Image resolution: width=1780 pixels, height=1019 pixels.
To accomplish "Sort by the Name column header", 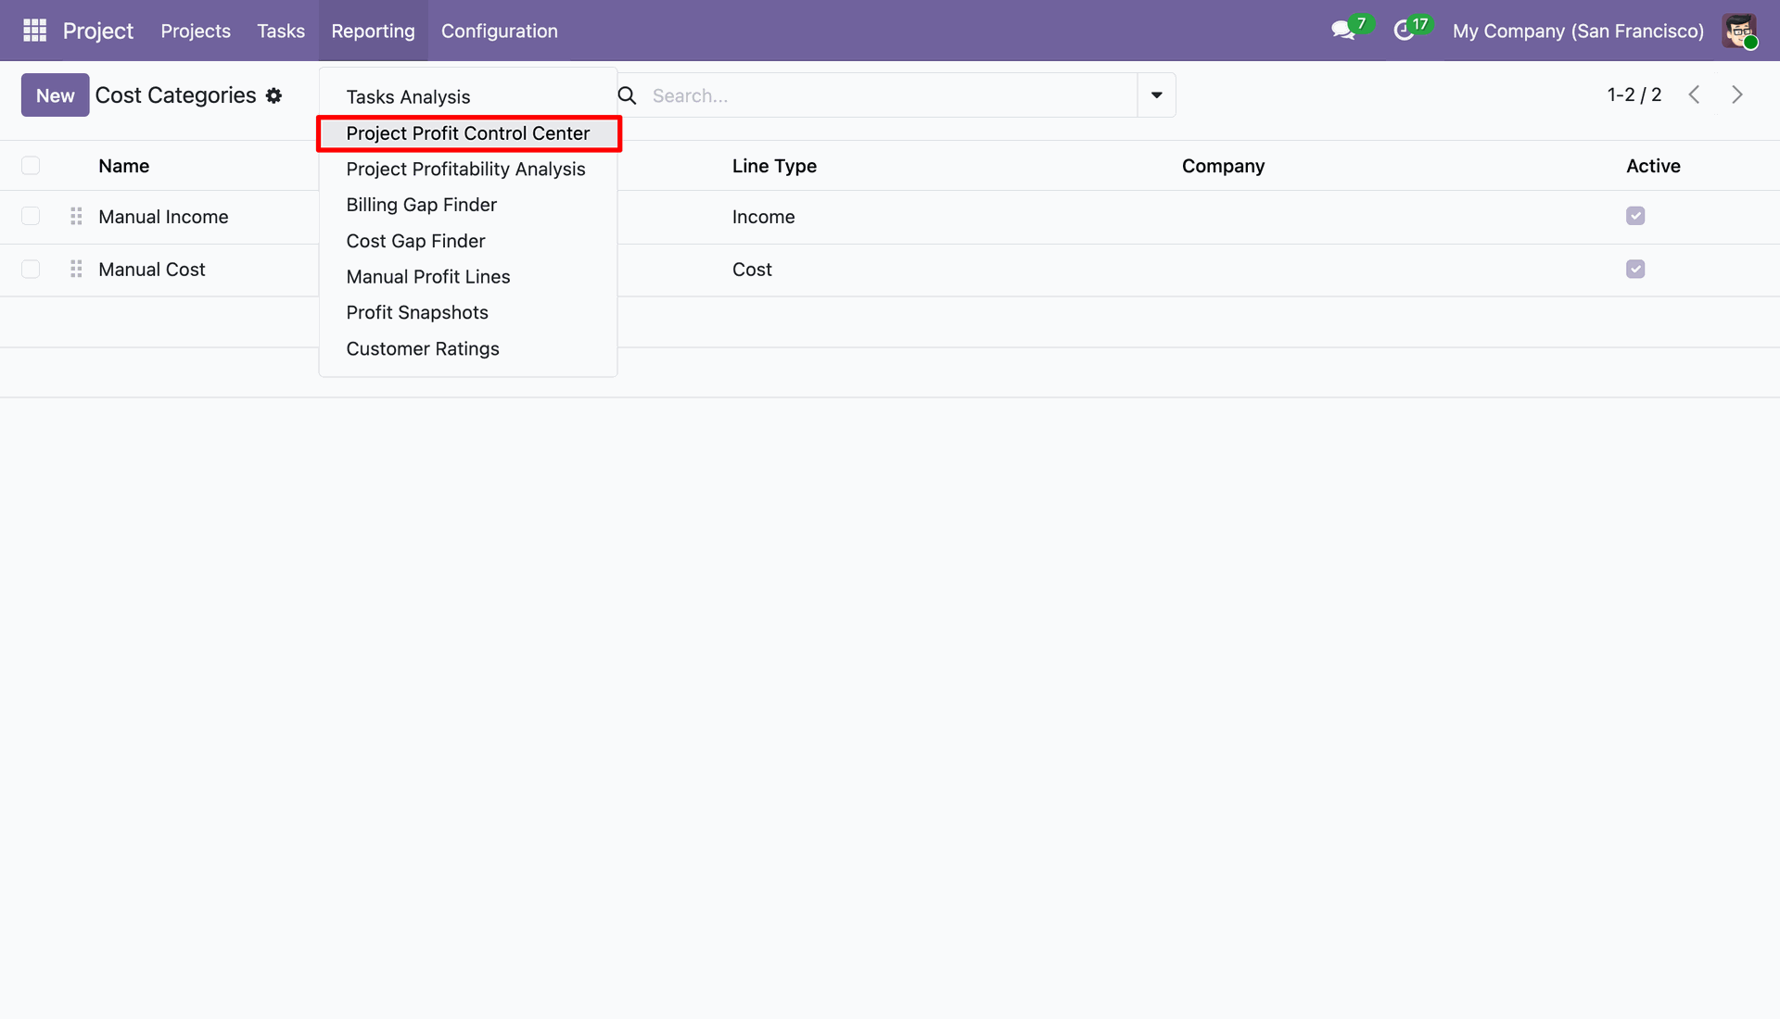I will point(124,166).
